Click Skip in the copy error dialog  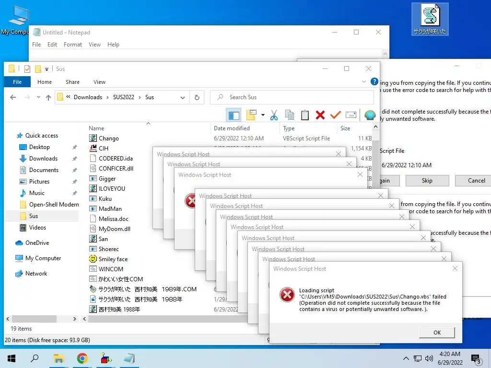point(427,181)
